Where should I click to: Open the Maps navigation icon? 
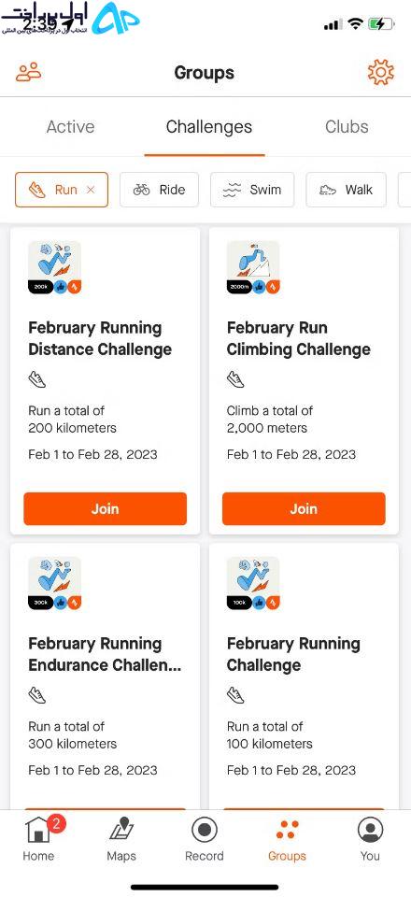(121, 831)
